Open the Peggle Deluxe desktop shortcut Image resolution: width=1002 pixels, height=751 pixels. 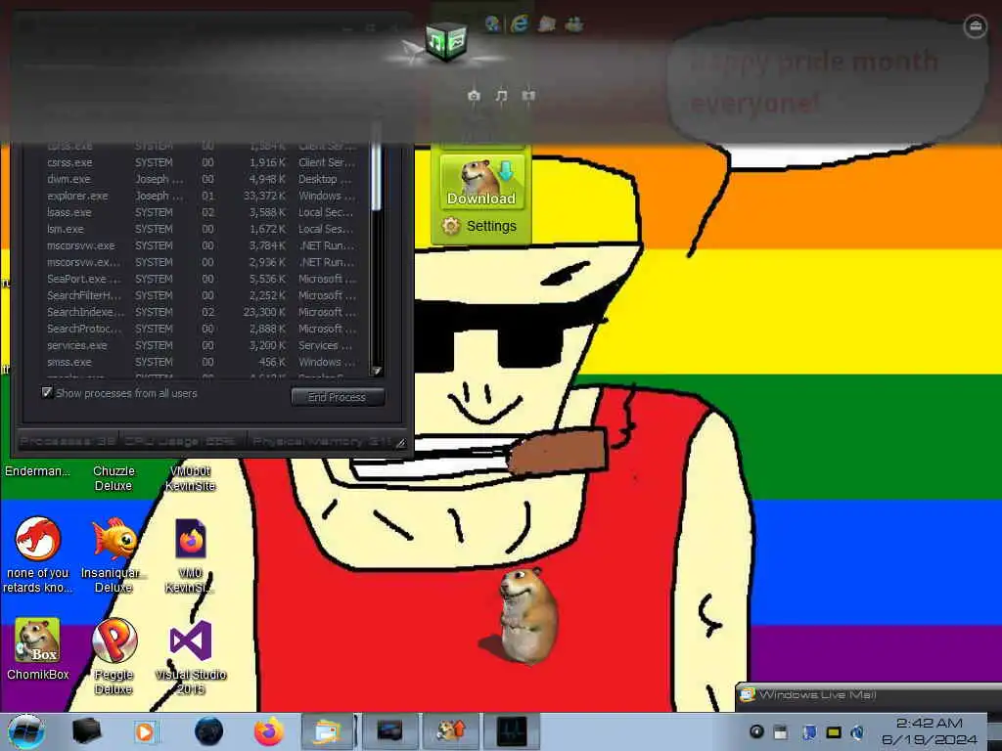coord(114,656)
